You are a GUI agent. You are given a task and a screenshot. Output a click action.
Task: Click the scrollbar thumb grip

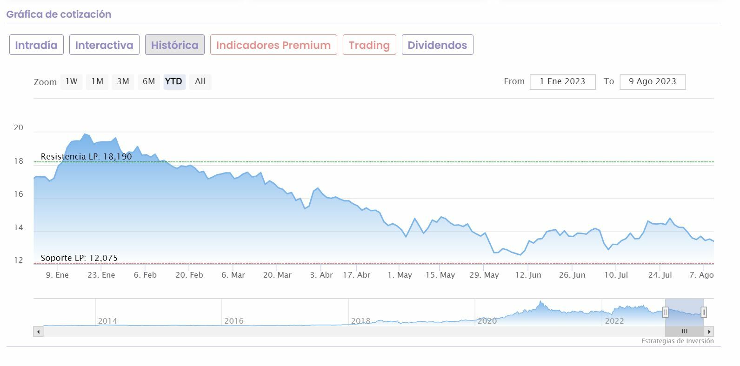click(684, 332)
